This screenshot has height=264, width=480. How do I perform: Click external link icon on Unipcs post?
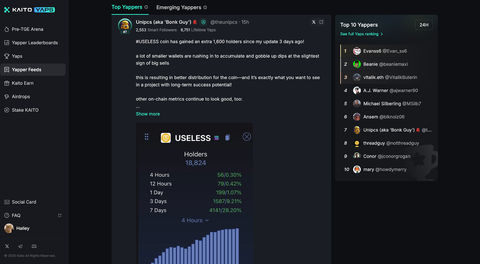tap(321, 22)
